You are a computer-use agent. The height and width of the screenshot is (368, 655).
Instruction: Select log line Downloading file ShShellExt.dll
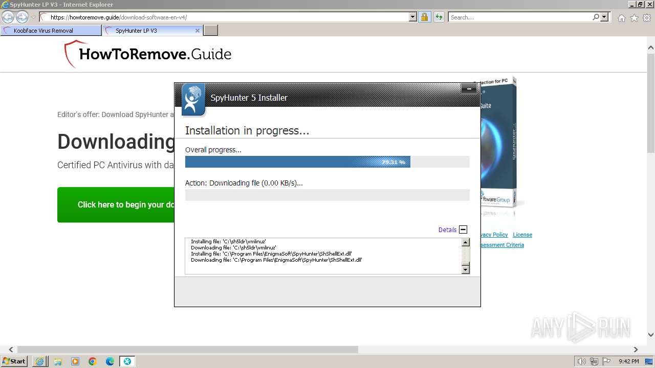click(x=276, y=260)
